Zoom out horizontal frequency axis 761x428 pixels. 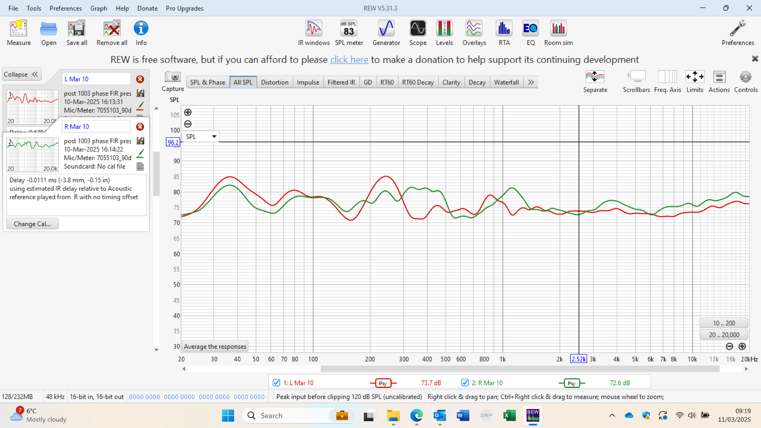pyautogui.click(x=729, y=346)
